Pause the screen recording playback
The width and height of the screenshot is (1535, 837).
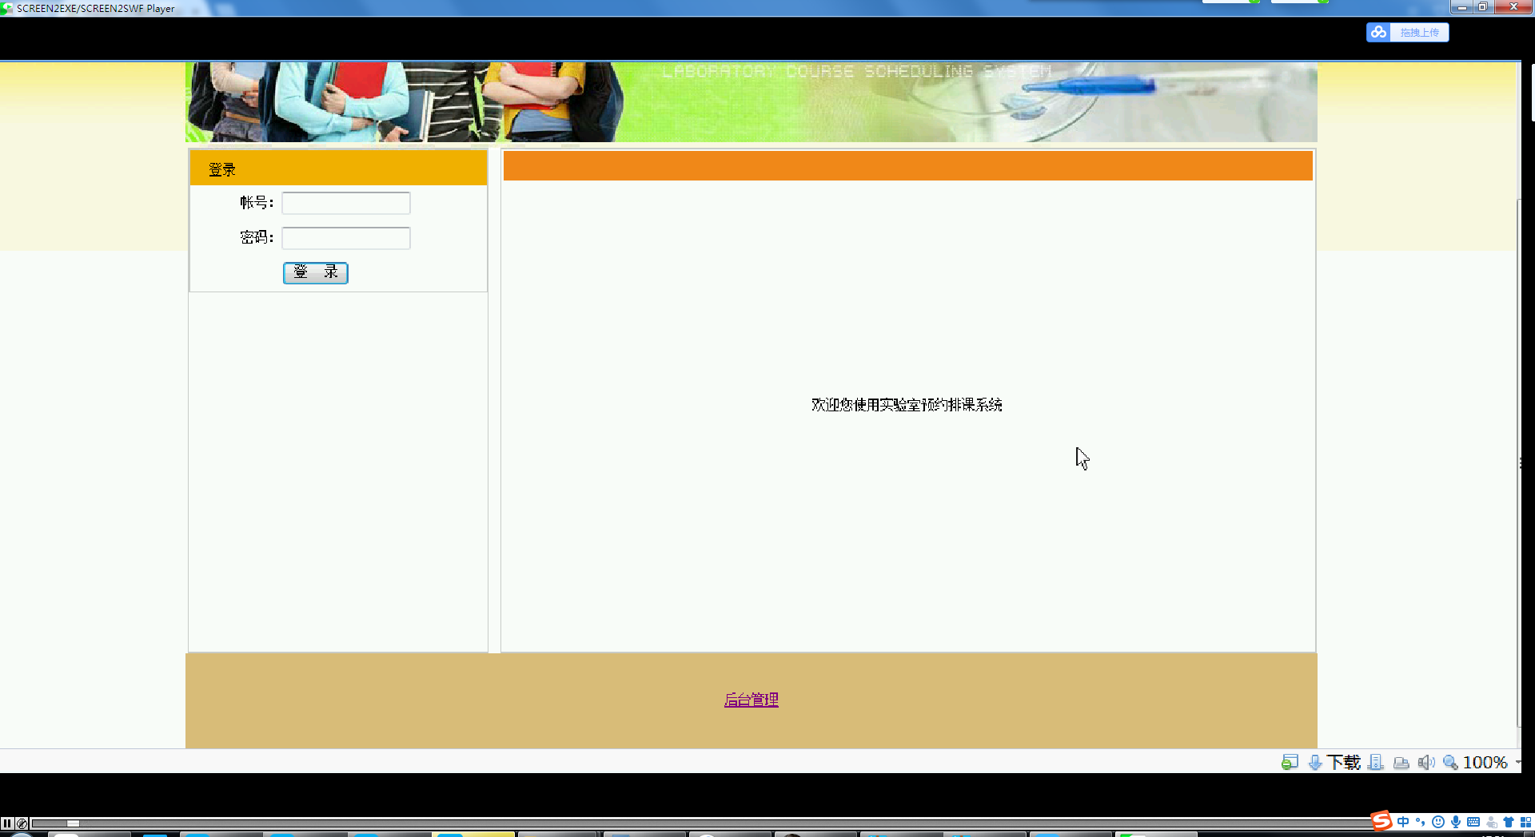point(7,823)
